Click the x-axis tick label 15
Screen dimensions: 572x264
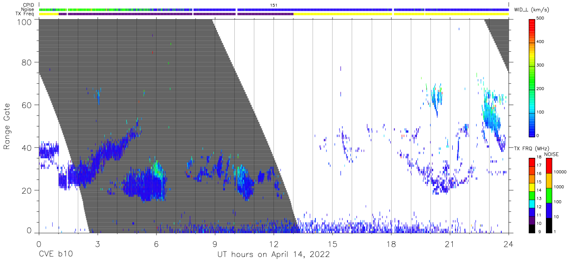(333, 244)
